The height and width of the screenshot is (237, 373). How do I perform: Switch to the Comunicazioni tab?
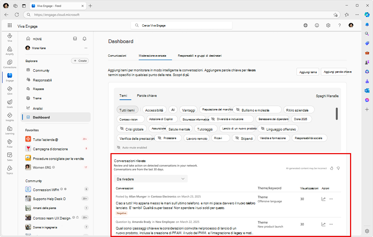click(117, 56)
